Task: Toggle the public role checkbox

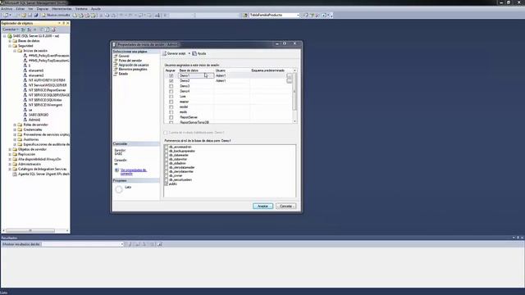Action: click(166, 184)
